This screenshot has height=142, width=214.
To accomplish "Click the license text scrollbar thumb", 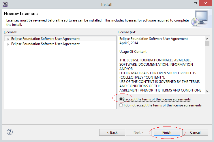I will (207, 44).
